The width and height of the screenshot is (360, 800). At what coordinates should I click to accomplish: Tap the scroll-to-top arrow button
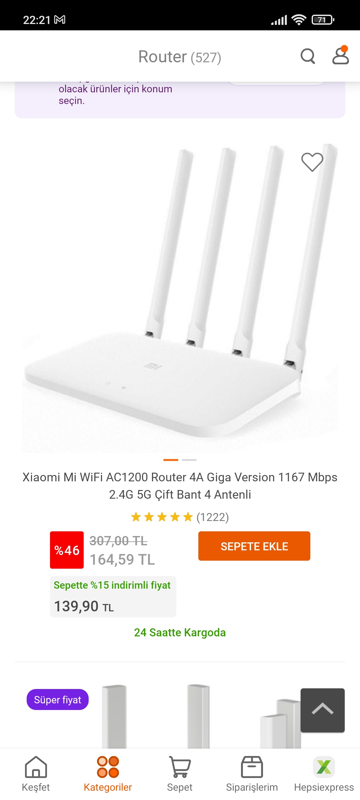[323, 710]
